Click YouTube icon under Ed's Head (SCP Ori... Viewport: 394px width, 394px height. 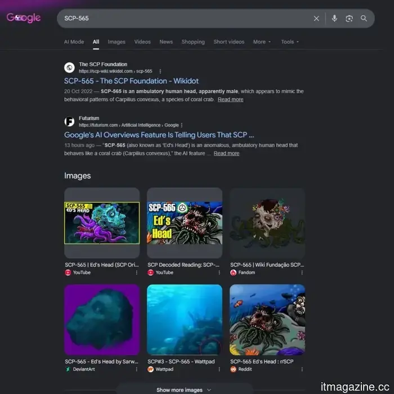click(68, 272)
